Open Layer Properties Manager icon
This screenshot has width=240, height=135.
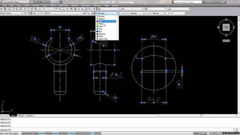point(34,13)
